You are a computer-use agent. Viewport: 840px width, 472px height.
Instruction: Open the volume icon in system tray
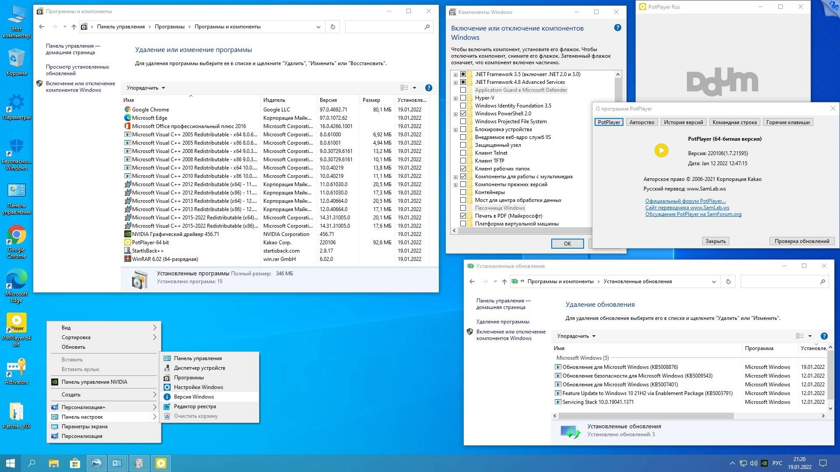754,463
